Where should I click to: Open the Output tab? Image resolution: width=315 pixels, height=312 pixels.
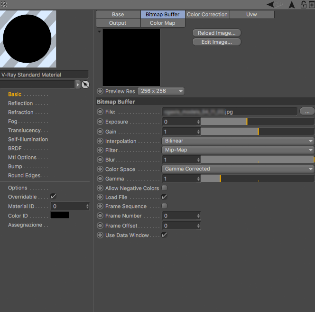[x=118, y=23]
